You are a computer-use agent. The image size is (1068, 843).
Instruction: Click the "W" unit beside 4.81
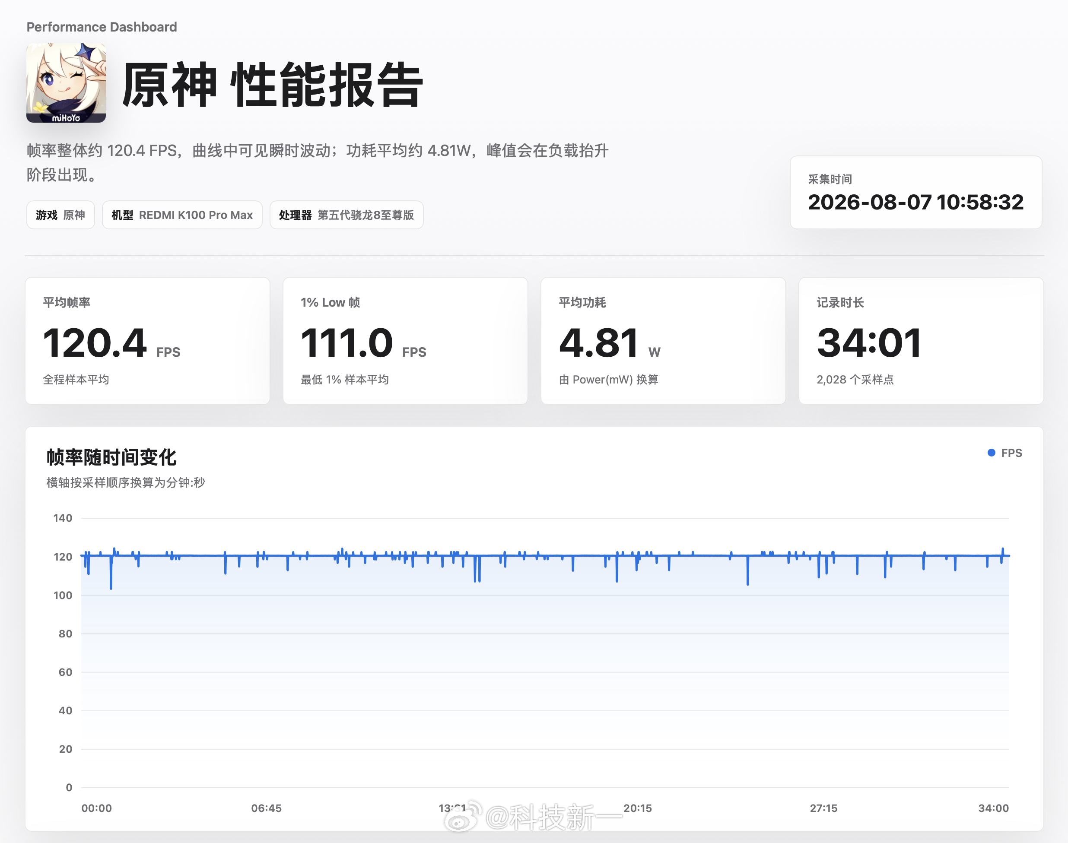point(654,352)
